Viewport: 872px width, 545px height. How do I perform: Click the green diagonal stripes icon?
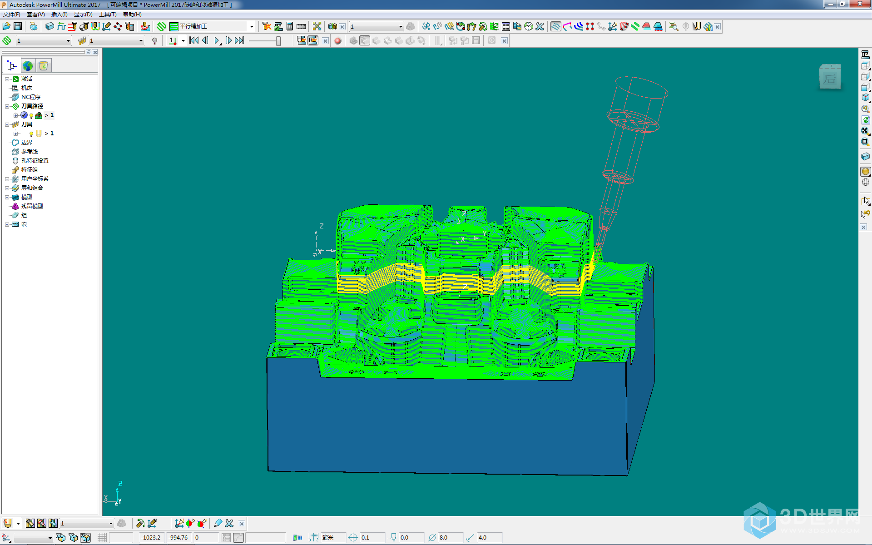[x=635, y=26]
